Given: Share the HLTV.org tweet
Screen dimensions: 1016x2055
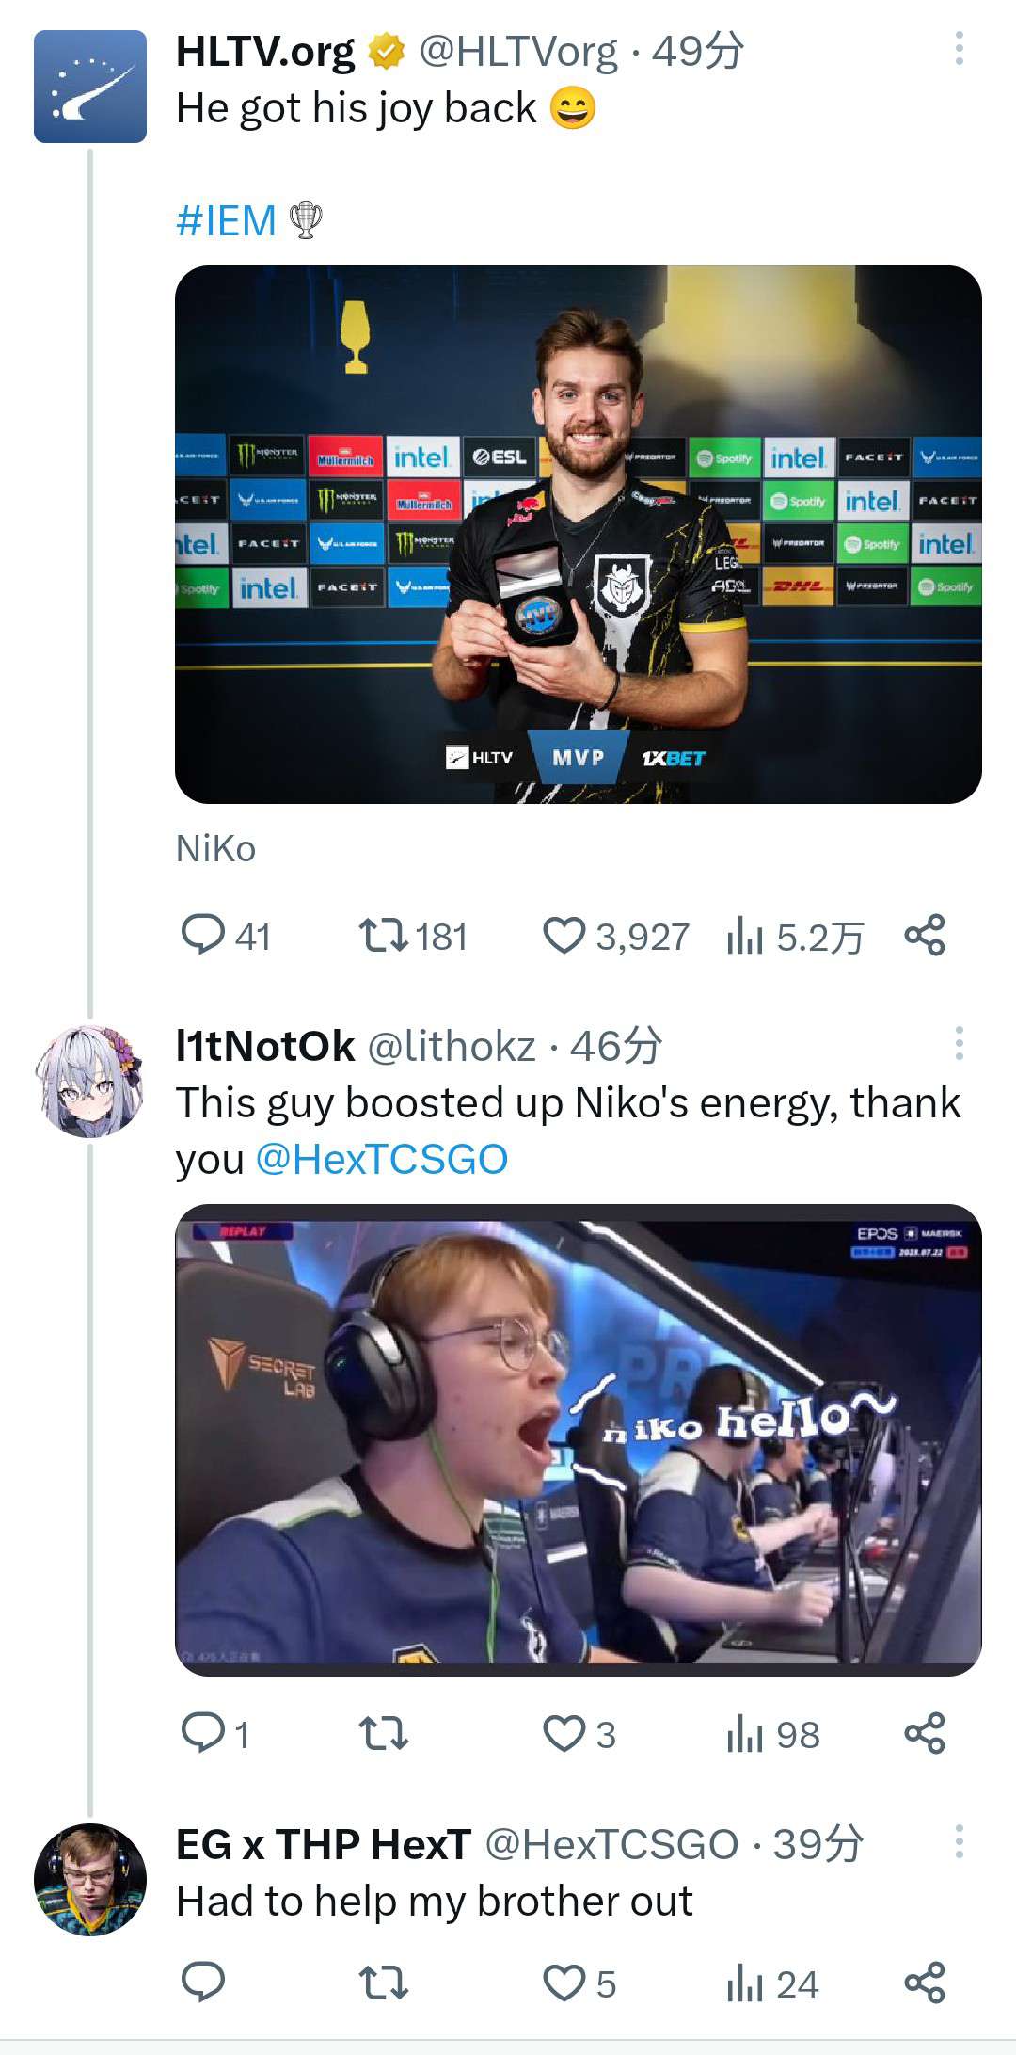Looking at the screenshot, I should 924,937.
